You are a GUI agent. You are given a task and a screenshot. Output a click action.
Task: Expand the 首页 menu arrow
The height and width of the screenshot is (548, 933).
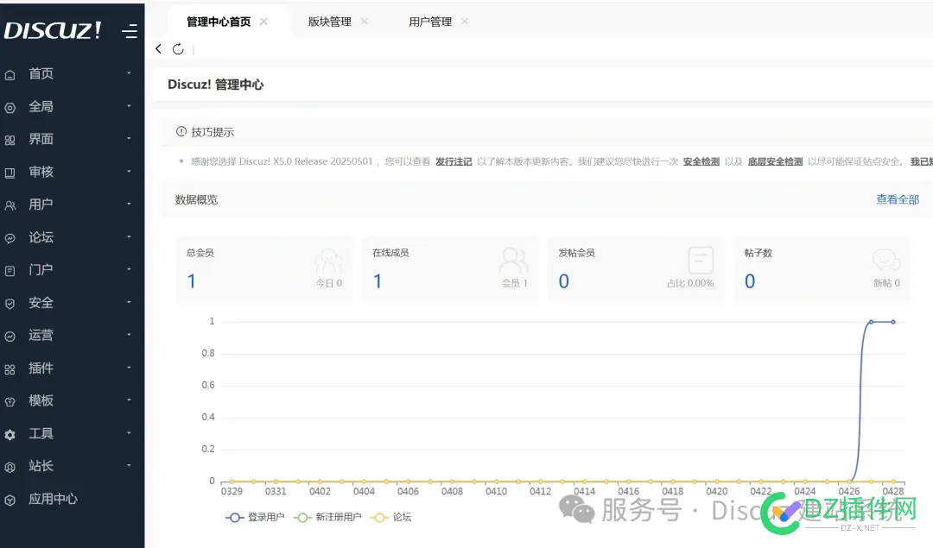click(129, 73)
